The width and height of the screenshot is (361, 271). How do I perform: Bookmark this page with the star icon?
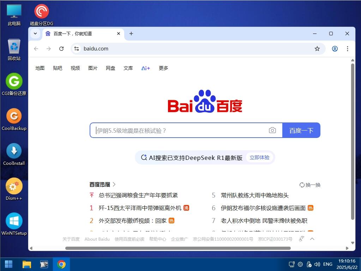317,49
